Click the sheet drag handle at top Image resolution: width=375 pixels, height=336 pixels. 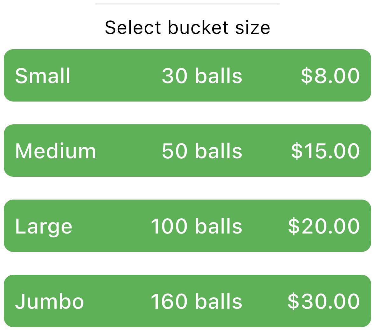coord(187,4)
